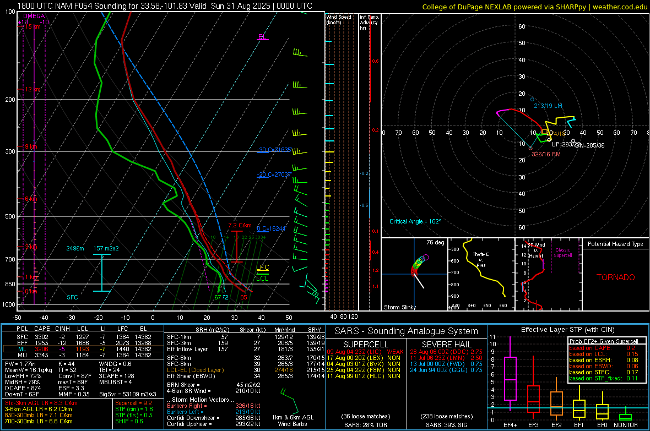Click the red 7.2 C/km lapse rate label
The width and height of the screenshot is (650, 431).
240,226
